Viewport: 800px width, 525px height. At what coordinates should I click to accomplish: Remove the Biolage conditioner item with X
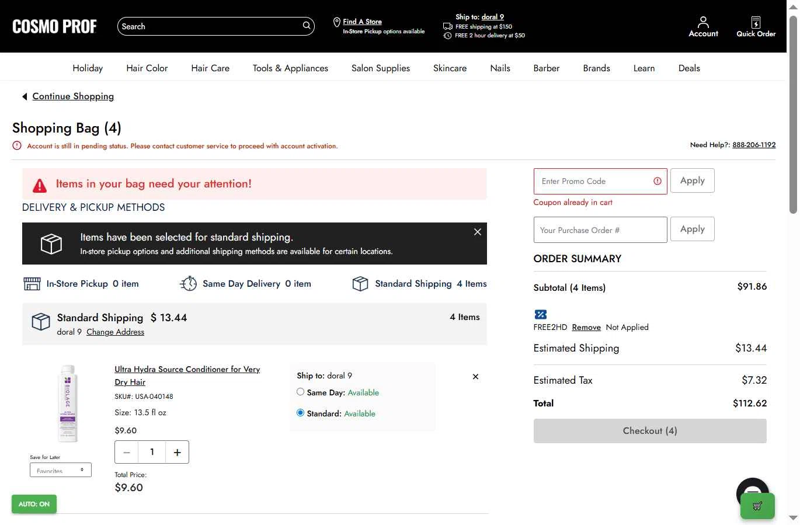[475, 377]
